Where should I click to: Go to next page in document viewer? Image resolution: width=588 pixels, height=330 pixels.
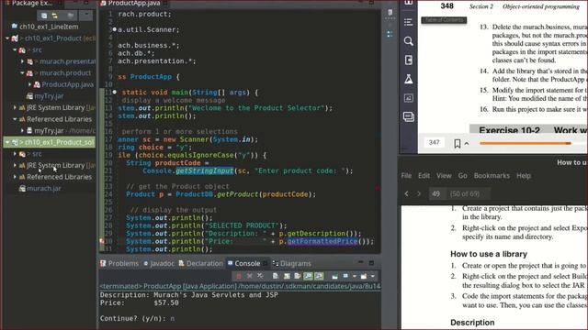419,193
